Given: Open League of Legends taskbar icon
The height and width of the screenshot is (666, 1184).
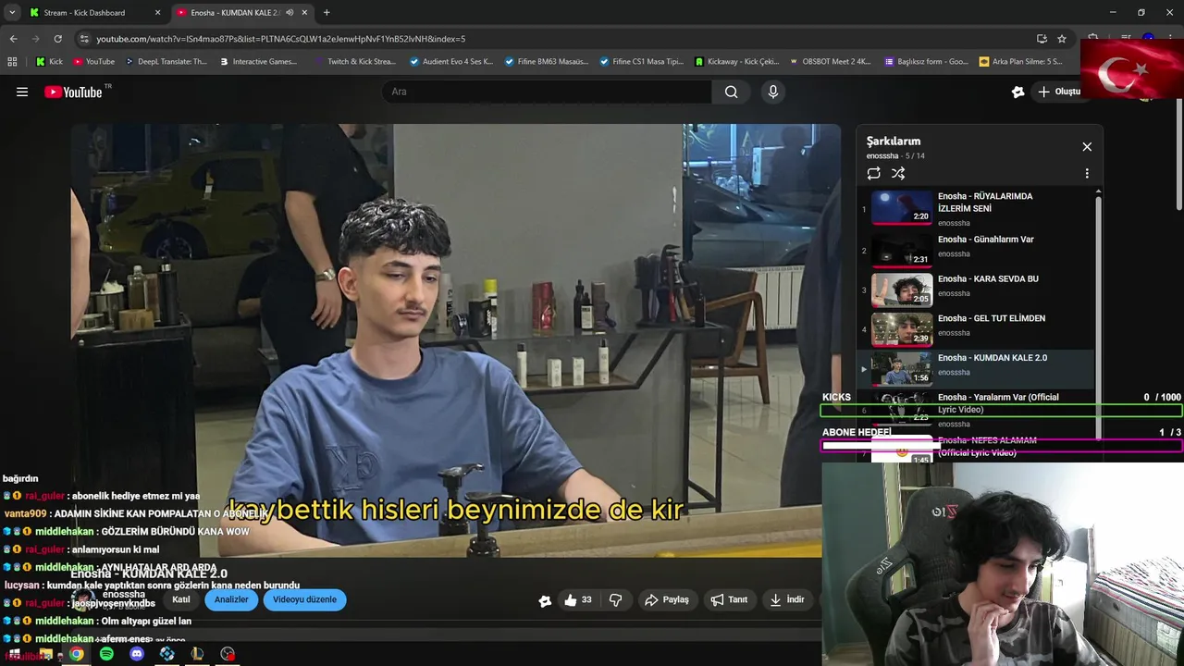Looking at the screenshot, I should coord(197,654).
